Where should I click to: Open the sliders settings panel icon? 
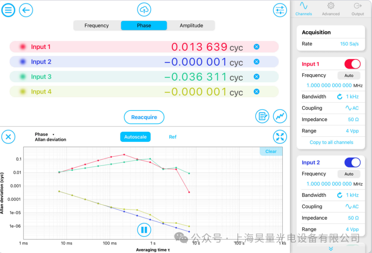click(280, 10)
